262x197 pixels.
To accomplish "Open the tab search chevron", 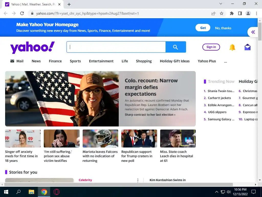I will (x=221, y=4).
